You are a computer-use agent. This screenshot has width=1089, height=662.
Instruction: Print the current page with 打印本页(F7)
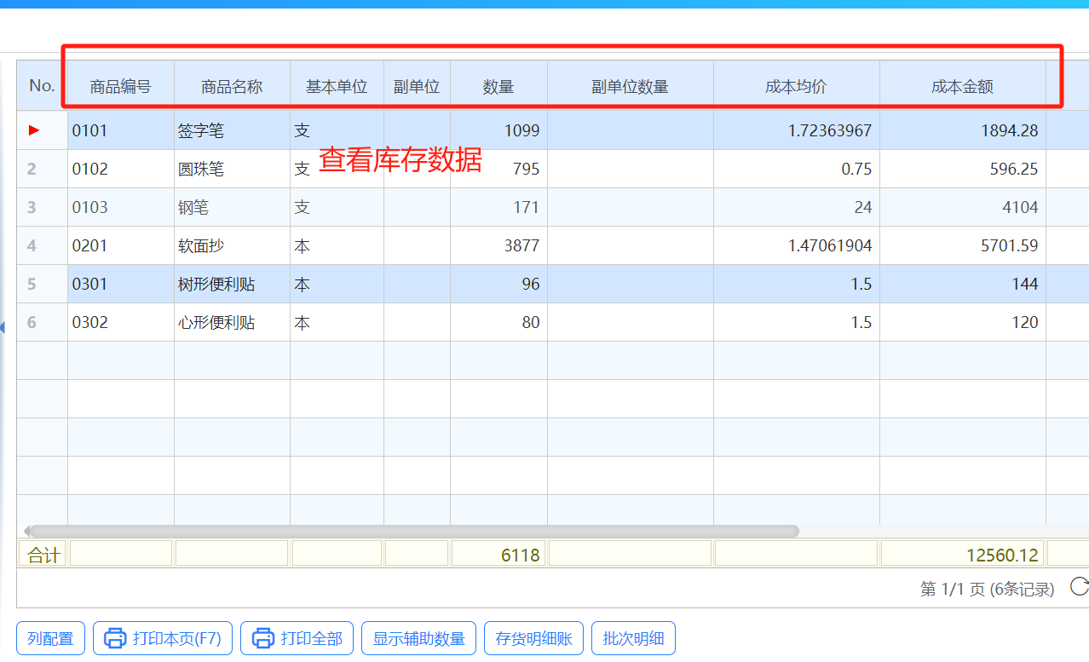[x=162, y=638]
